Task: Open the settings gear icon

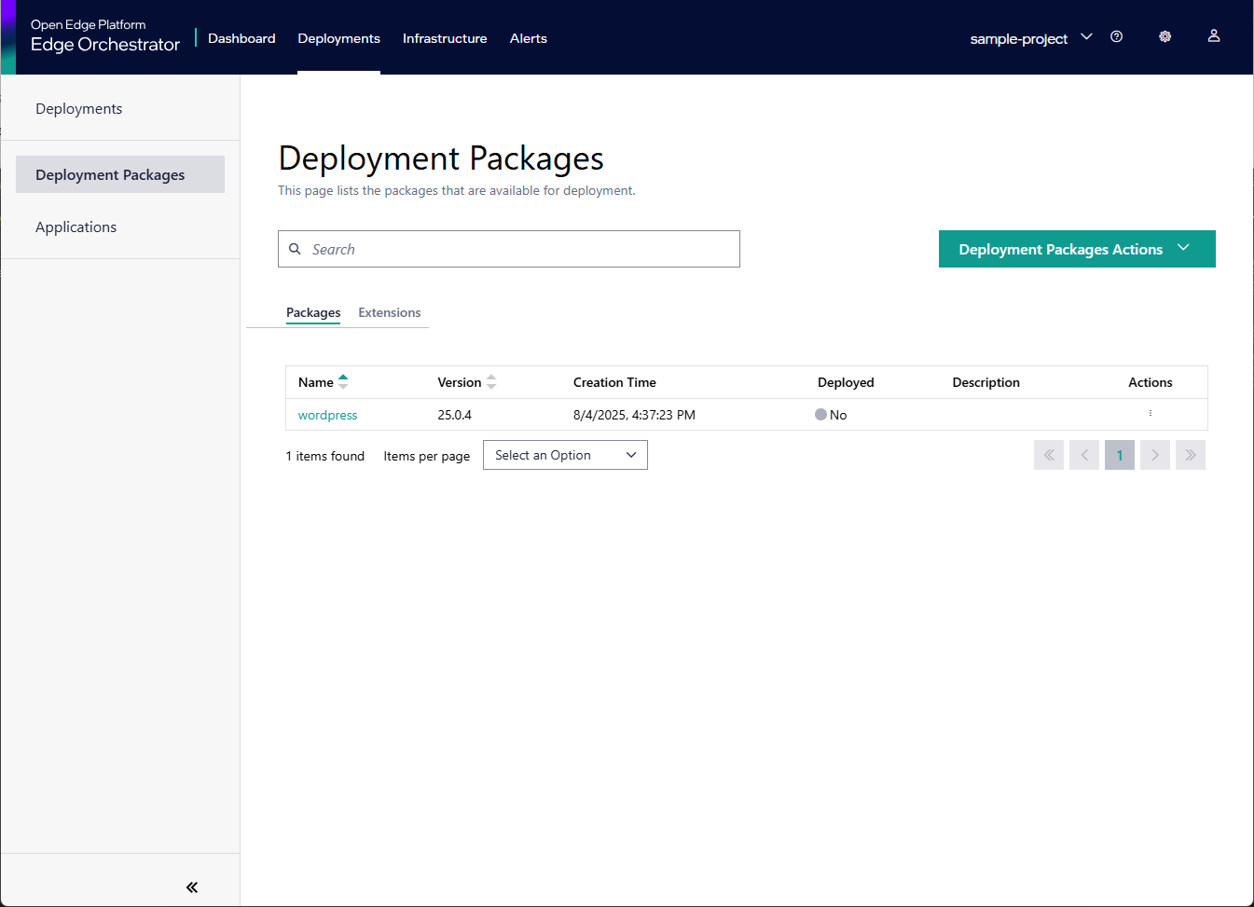Action: 1164,37
